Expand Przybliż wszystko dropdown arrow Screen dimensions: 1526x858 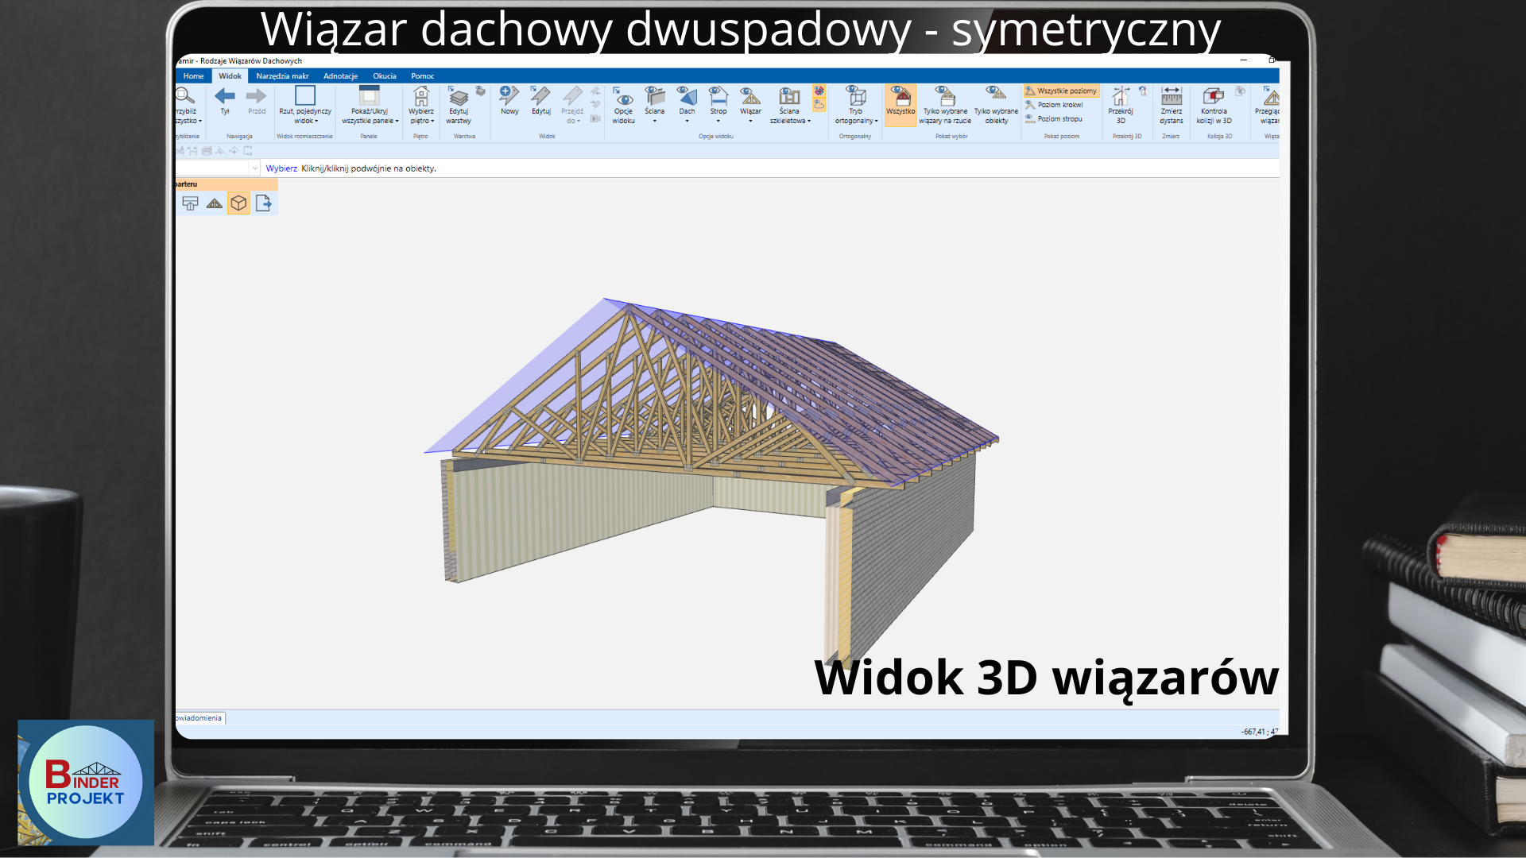200,122
